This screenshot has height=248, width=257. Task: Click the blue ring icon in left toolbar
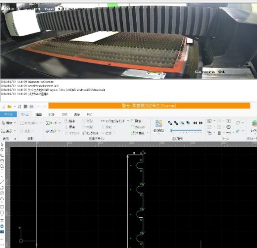click(x=2, y=226)
